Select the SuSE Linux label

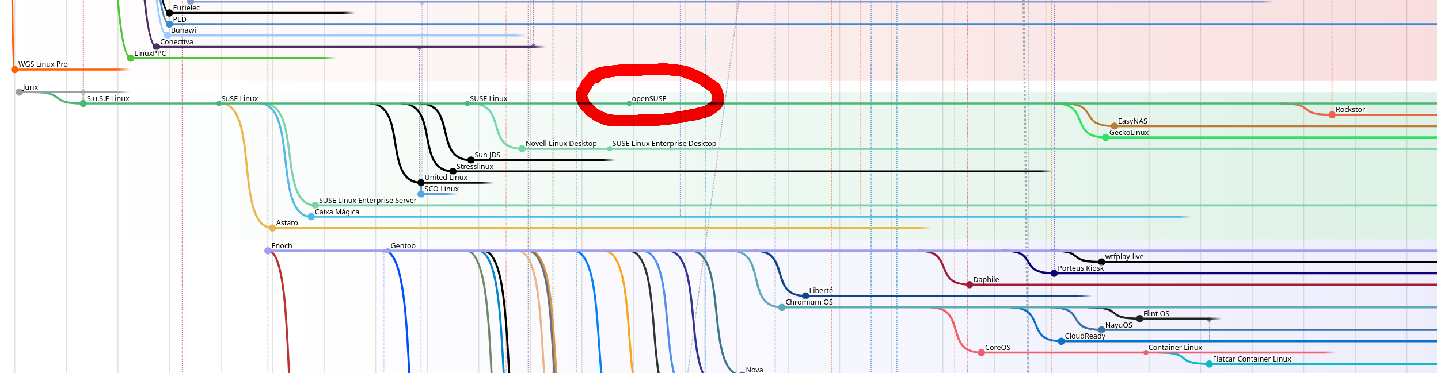click(x=239, y=99)
